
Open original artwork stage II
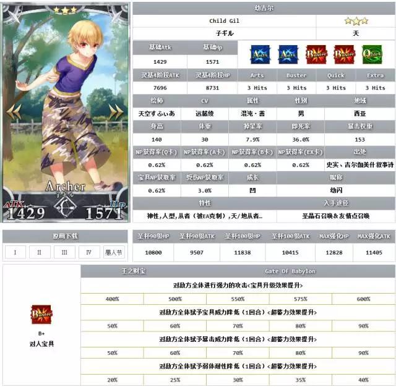click(40, 252)
